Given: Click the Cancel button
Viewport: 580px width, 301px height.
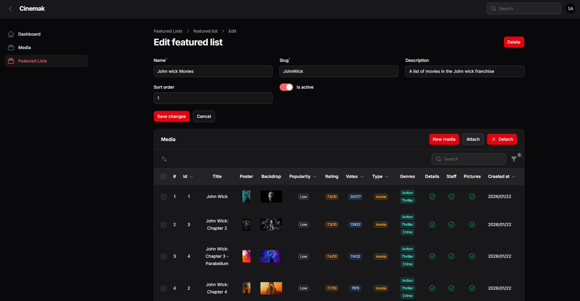Looking at the screenshot, I should (x=204, y=116).
